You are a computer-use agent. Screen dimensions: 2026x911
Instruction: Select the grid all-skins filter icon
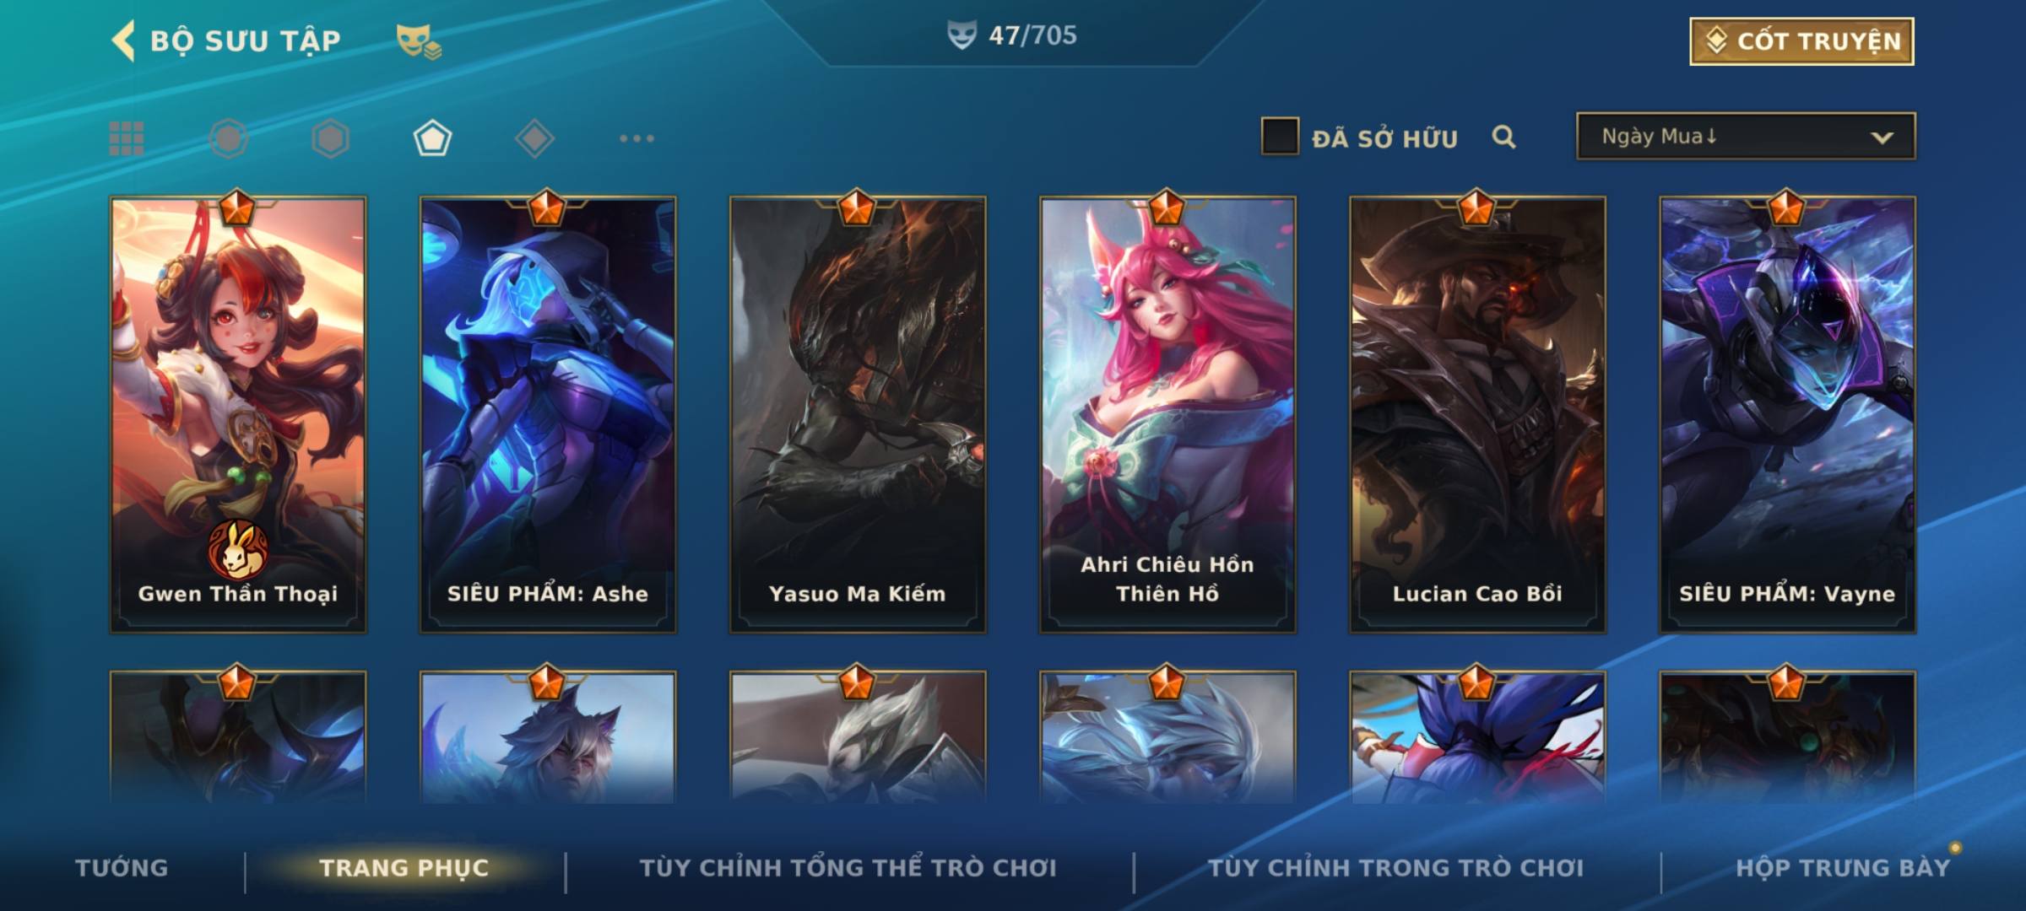tap(127, 138)
